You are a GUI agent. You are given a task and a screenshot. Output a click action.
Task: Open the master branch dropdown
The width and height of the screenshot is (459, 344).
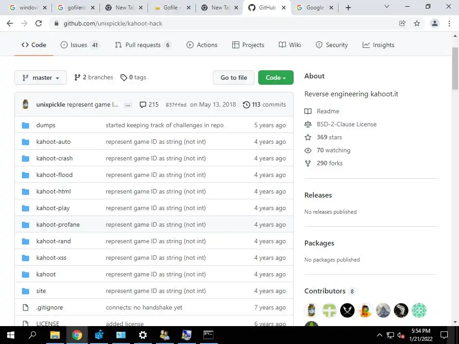coord(40,77)
